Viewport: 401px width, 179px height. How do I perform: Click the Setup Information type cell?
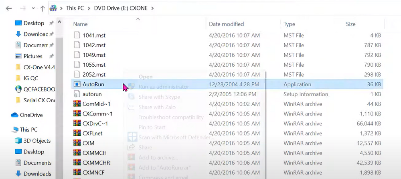click(x=306, y=94)
